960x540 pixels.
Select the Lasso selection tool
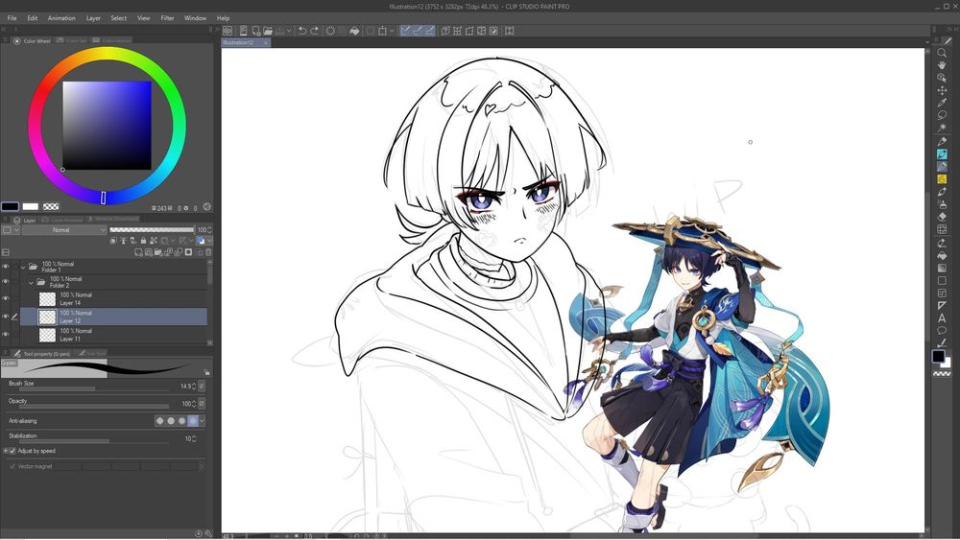[x=942, y=115]
